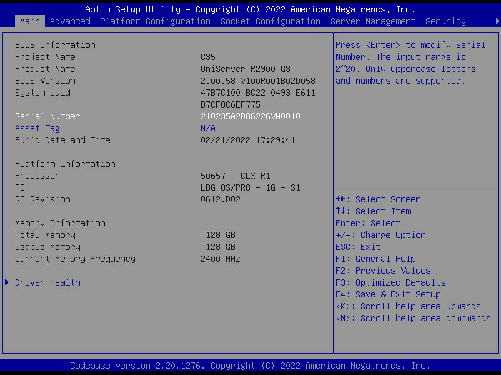The height and width of the screenshot is (375, 501).
Task: Click the Driver Health arrow marker
Action: [7, 282]
